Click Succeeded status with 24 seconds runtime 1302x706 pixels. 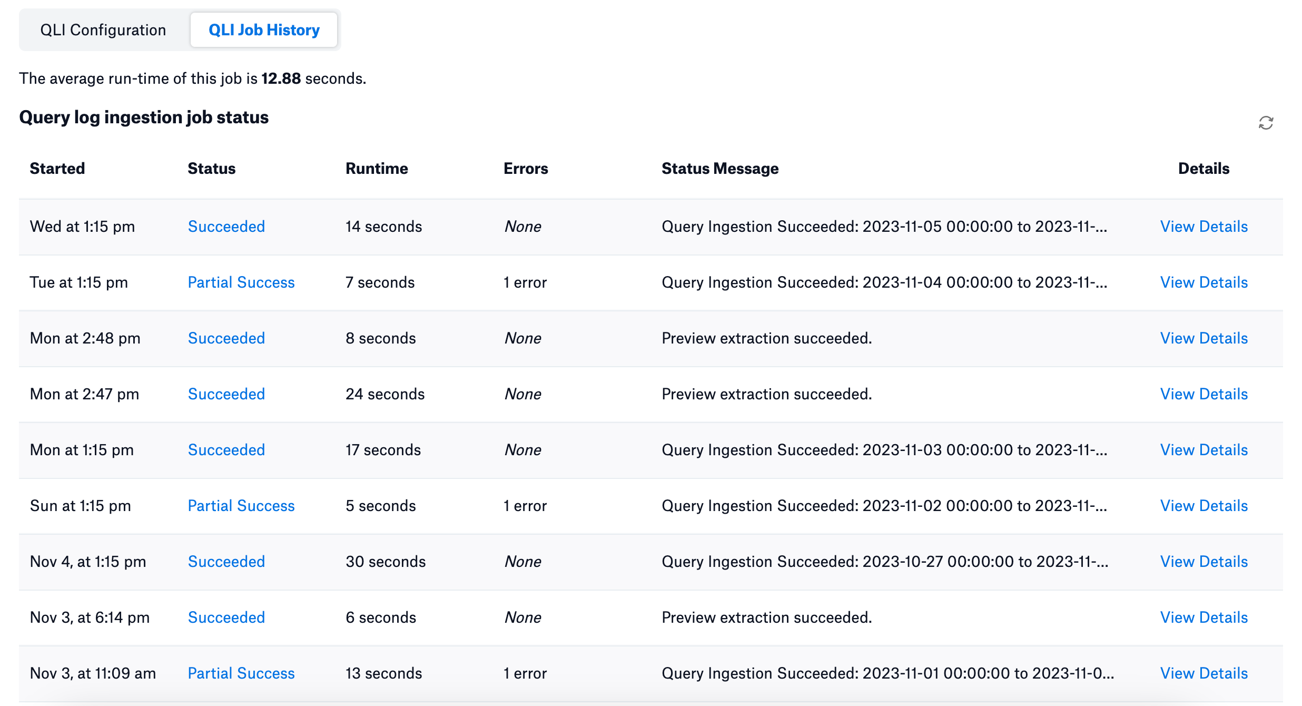[226, 394]
